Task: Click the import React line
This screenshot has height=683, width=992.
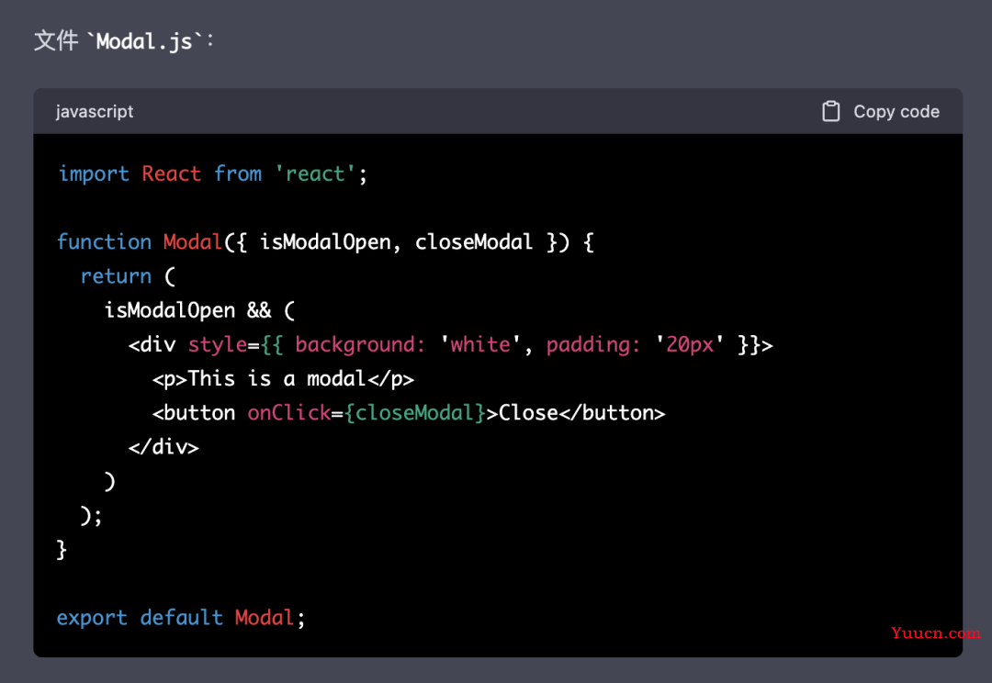Action: [212, 174]
